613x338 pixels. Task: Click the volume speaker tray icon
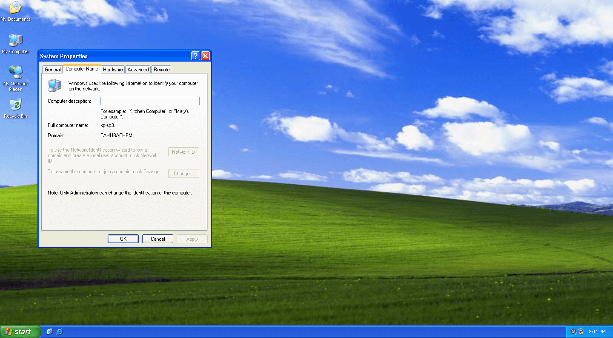point(573,331)
